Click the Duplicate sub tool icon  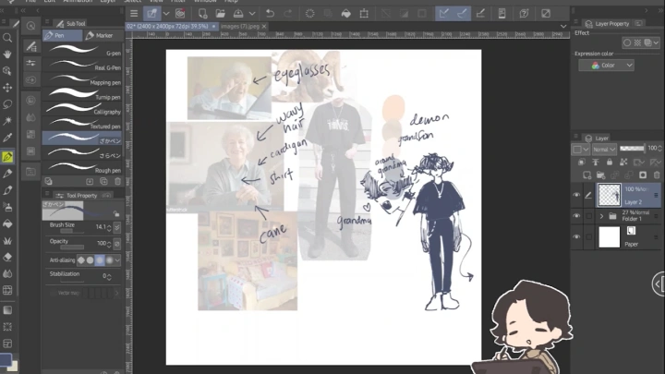103,182
